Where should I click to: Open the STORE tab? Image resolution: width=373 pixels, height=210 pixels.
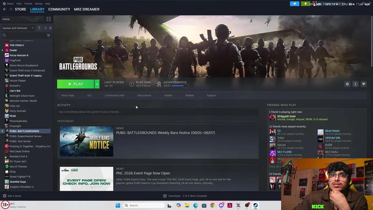click(20, 9)
